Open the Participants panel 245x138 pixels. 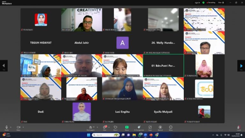[91, 128]
